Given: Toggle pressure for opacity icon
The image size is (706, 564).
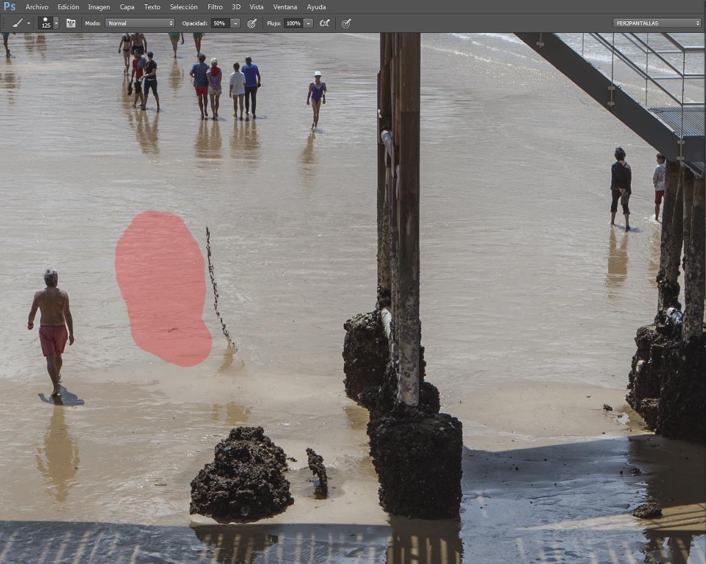Looking at the screenshot, I should click(252, 23).
